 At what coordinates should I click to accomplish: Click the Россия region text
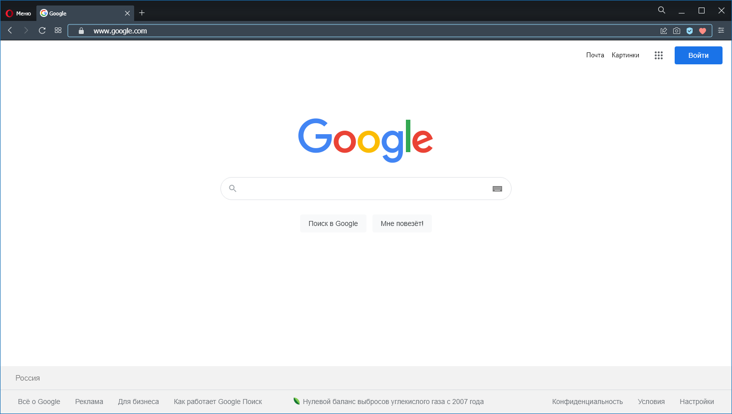point(27,378)
